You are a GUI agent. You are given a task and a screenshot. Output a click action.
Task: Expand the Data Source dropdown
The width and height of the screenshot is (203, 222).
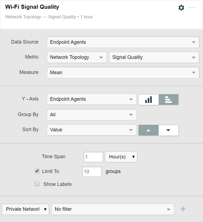coord(123,42)
